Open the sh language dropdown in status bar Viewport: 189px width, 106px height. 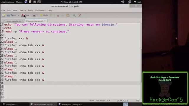pyautogui.click(x=92, y=101)
